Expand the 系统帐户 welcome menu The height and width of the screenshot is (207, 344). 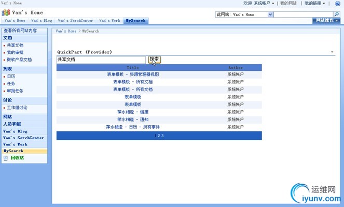(x=264, y=3)
